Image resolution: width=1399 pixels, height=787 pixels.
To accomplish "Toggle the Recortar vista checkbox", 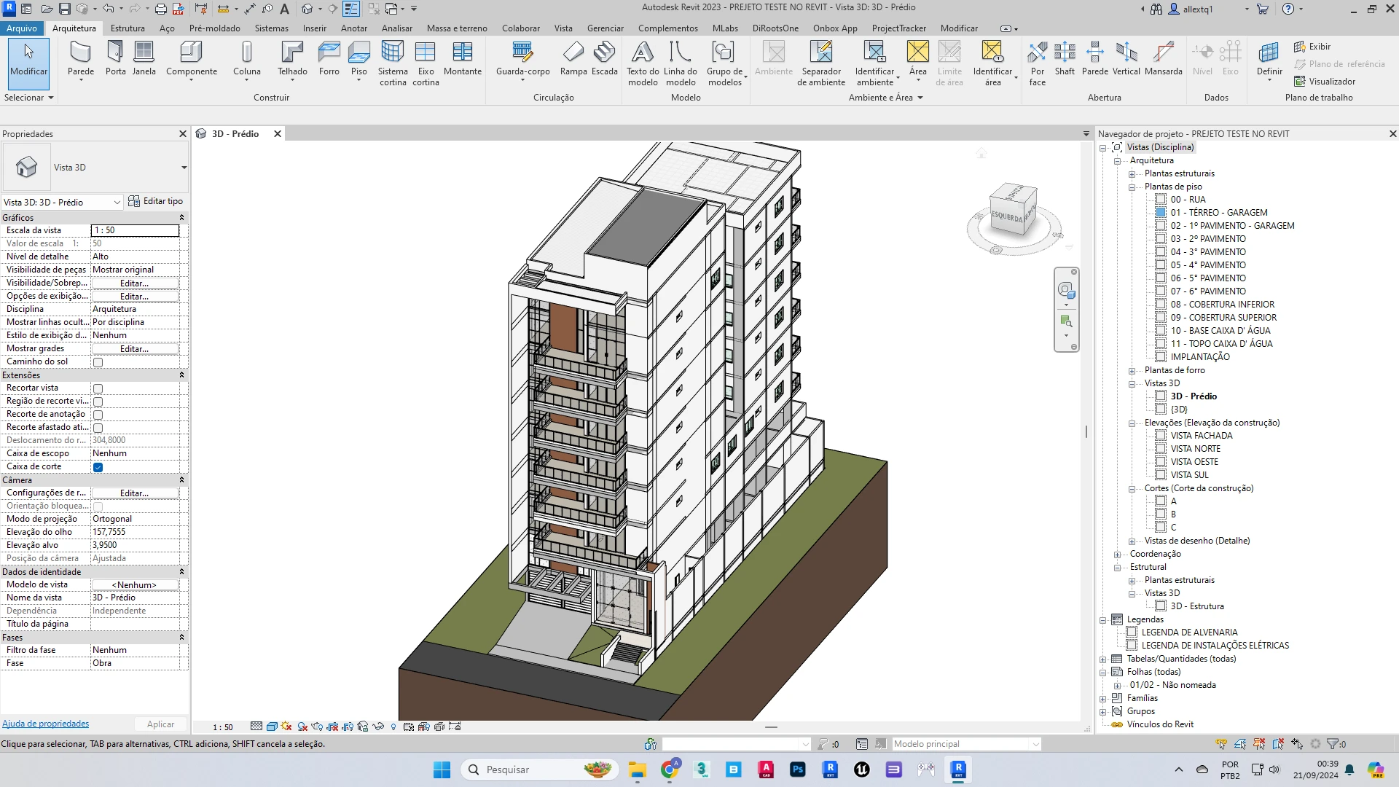I will tap(98, 388).
